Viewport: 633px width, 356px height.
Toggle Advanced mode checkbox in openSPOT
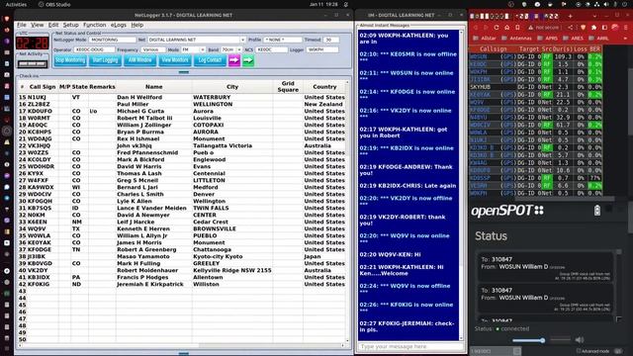click(x=579, y=351)
